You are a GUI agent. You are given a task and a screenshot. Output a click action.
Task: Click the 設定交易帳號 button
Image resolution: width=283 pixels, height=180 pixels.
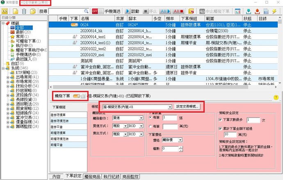tap(188, 106)
